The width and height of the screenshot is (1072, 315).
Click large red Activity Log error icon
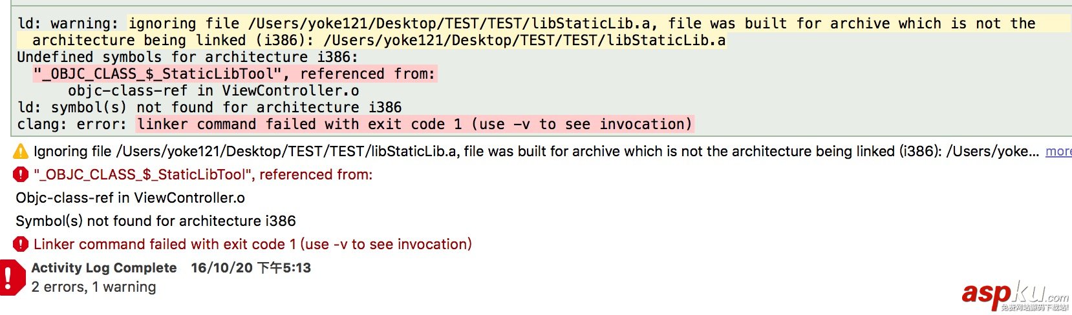(9, 277)
